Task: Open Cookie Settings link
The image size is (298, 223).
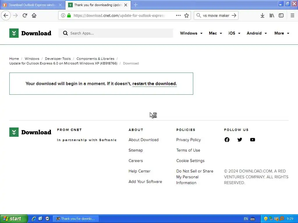Action: coord(190,161)
